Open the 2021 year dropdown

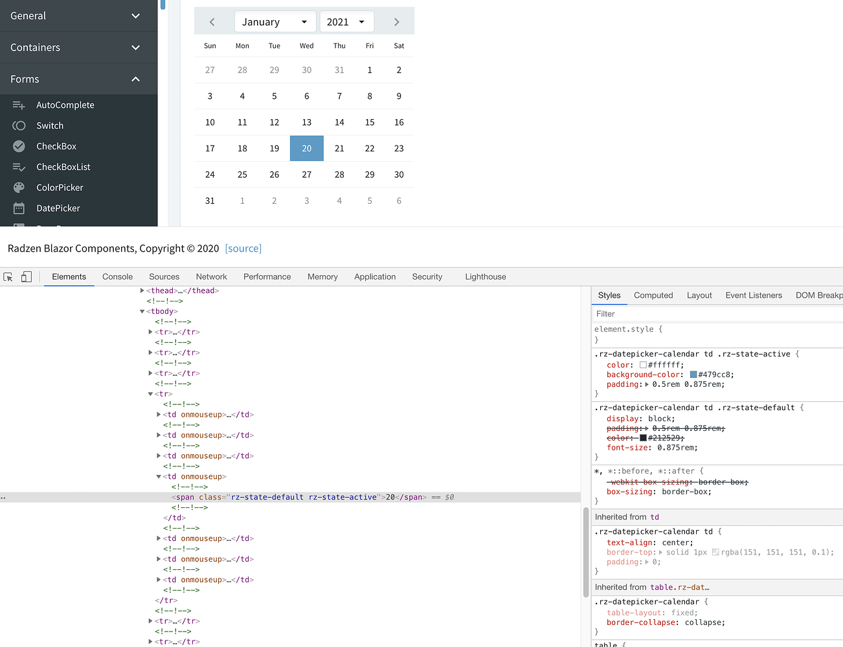coord(346,21)
